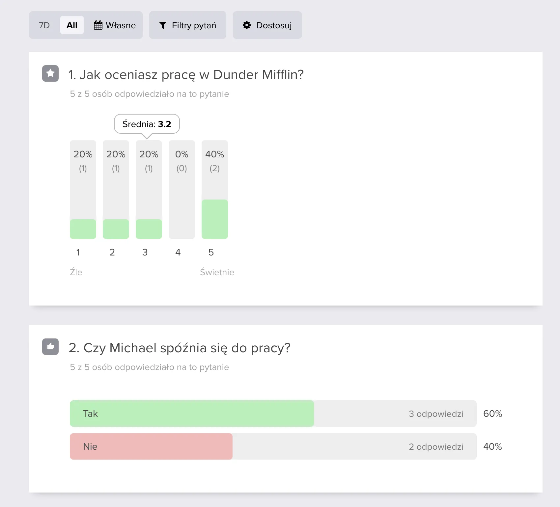Open Filtry pytań question filters
The width and height of the screenshot is (560, 507).
[x=188, y=25]
